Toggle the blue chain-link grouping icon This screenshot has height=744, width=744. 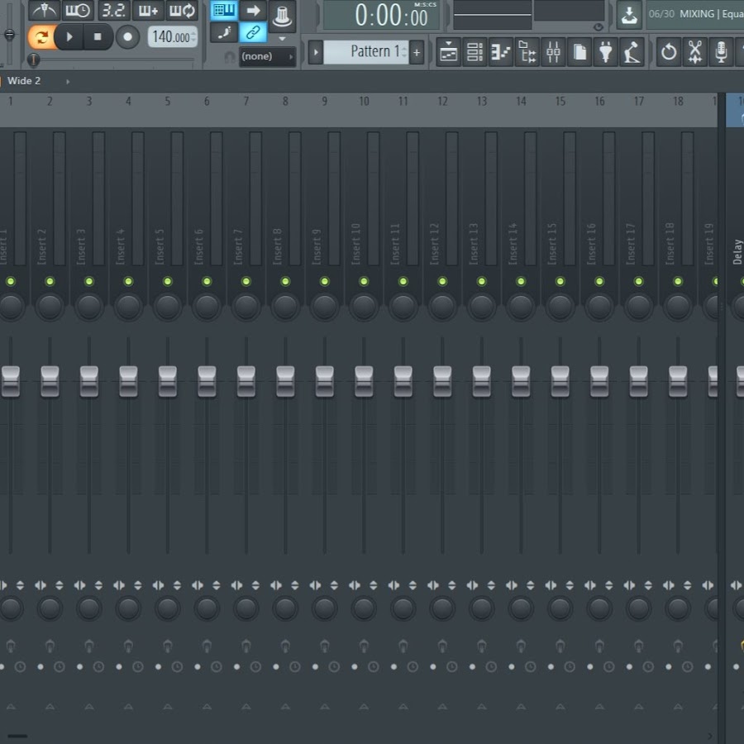point(253,32)
